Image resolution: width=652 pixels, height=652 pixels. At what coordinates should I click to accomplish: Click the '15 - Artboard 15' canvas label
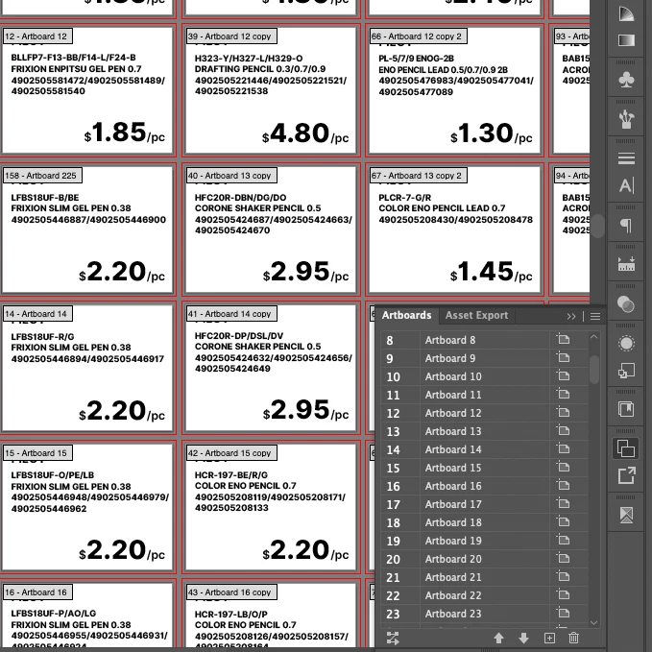coord(37,453)
